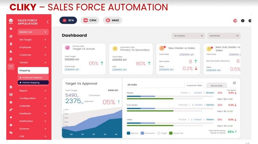Screen dimensions: 258x144
Task: Select the Customer person icon in rail
Action: [11, 52]
